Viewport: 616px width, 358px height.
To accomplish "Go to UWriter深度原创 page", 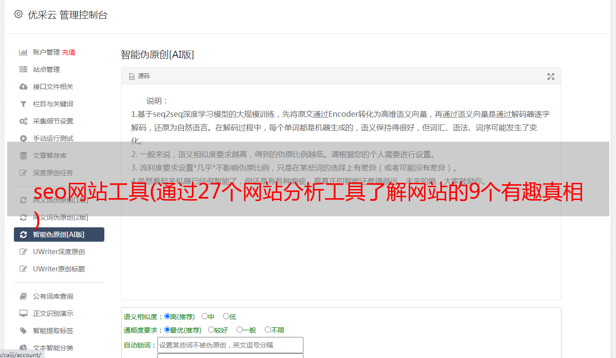I will pos(59,252).
